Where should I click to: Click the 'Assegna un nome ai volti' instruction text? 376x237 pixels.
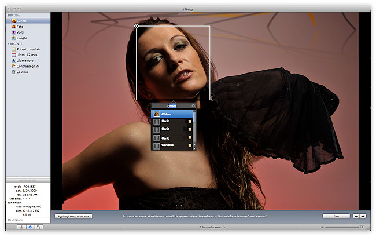[x=194, y=216]
